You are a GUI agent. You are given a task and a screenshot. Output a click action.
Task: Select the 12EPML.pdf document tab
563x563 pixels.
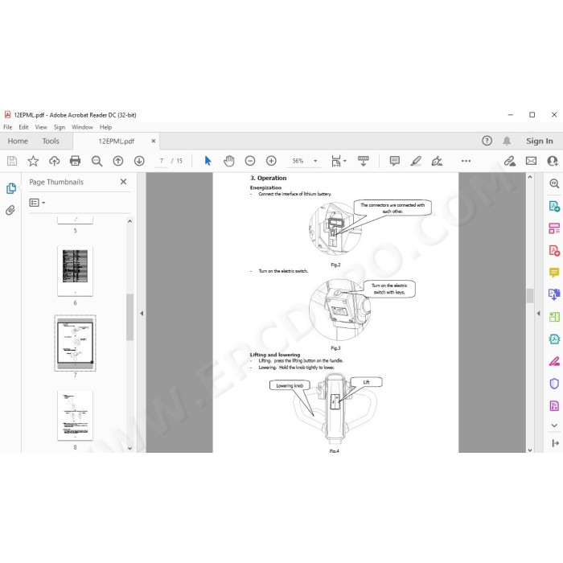click(117, 141)
